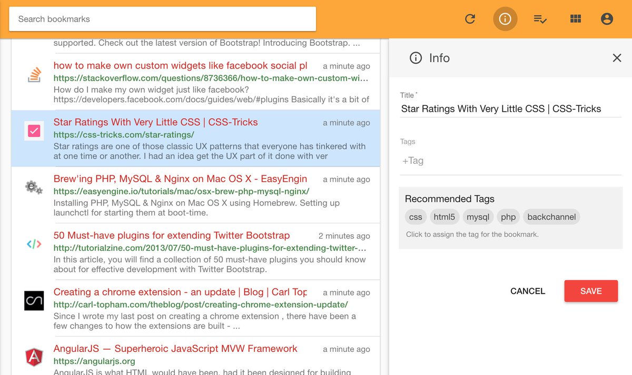632x375 pixels.
Task: Open 'how to make own custom widgets' title
Action: pyautogui.click(x=181, y=66)
